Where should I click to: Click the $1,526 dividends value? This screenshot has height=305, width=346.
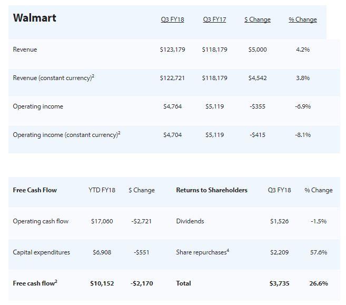[279, 221]
